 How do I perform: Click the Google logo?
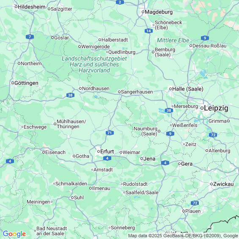tap(14, 234)
